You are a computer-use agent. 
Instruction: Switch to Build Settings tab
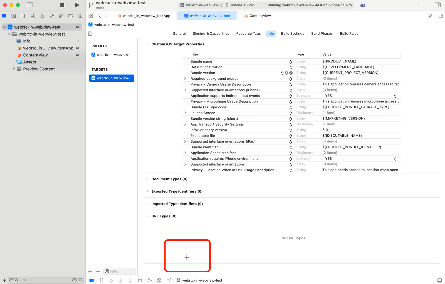pos(293,34)
